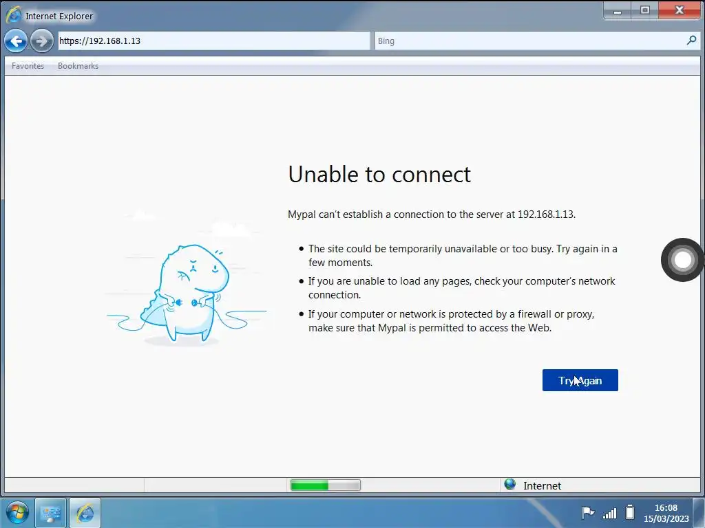Click the green page loading progress bar
Viewport: 705px width, 528px height.
(x=325, y=485)
